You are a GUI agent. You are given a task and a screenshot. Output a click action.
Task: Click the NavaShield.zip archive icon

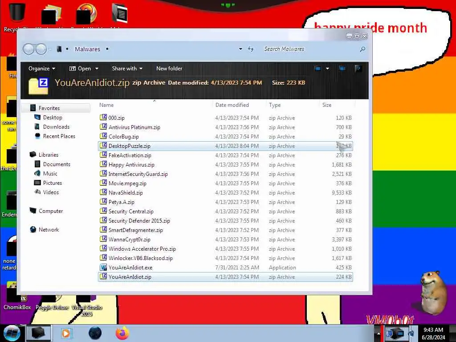(x=103, y=192)
